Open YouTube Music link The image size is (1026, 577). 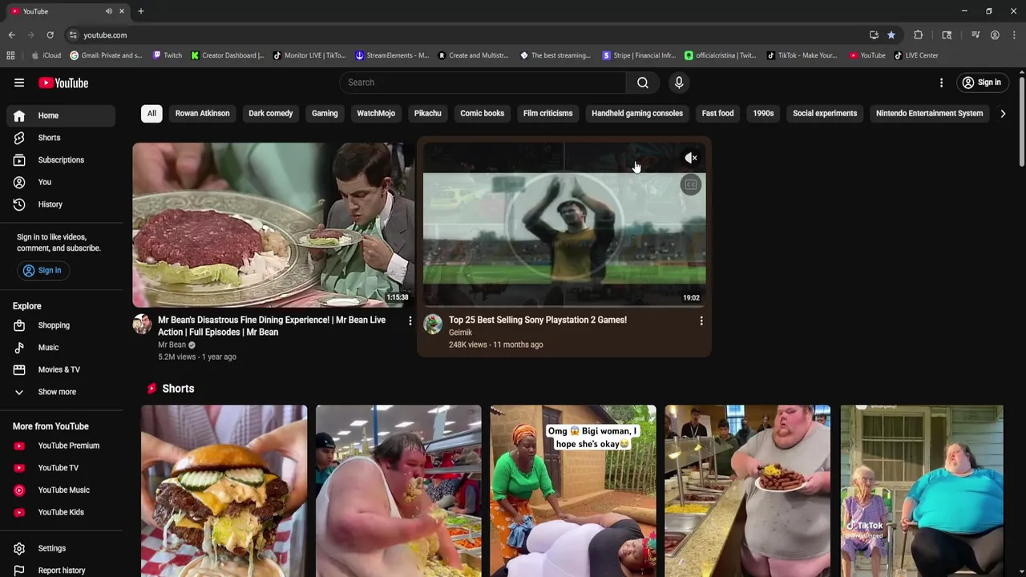[x=61, y=490]
